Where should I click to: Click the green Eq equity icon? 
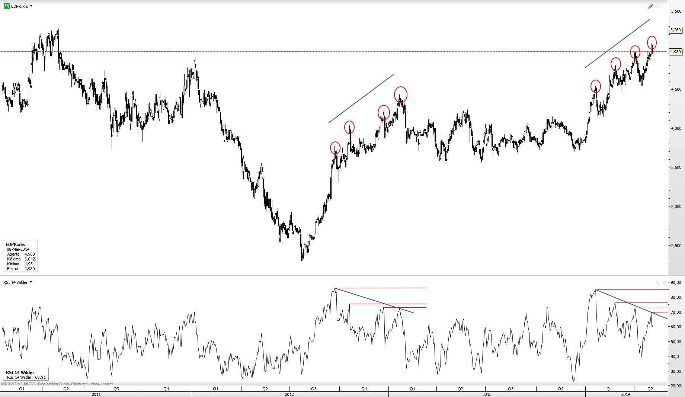[6, 6]
